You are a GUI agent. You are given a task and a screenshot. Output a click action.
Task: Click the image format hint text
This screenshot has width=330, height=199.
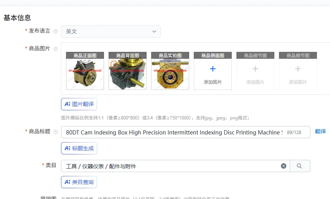click(x=155, y=118)
